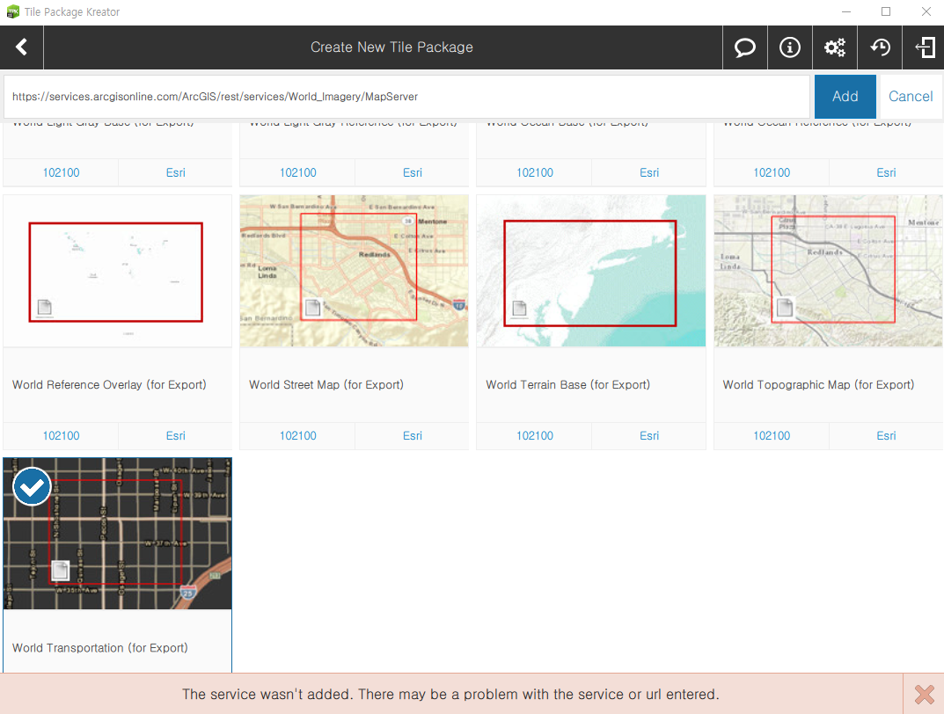Image resolution: width=944 pixels, height=714 pixels.
Task: Click 102100 under World Ocean Reference
Action: pos(772,172)
